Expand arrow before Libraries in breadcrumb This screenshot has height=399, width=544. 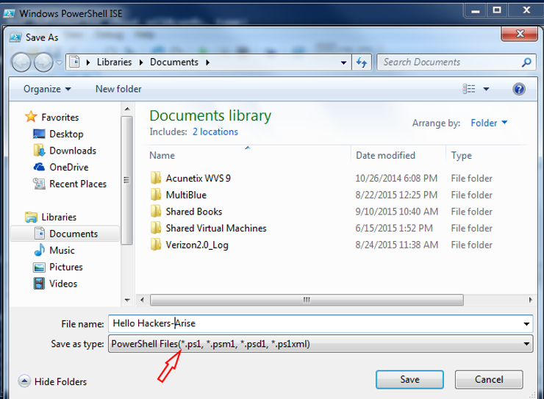[x=88, y=62]
